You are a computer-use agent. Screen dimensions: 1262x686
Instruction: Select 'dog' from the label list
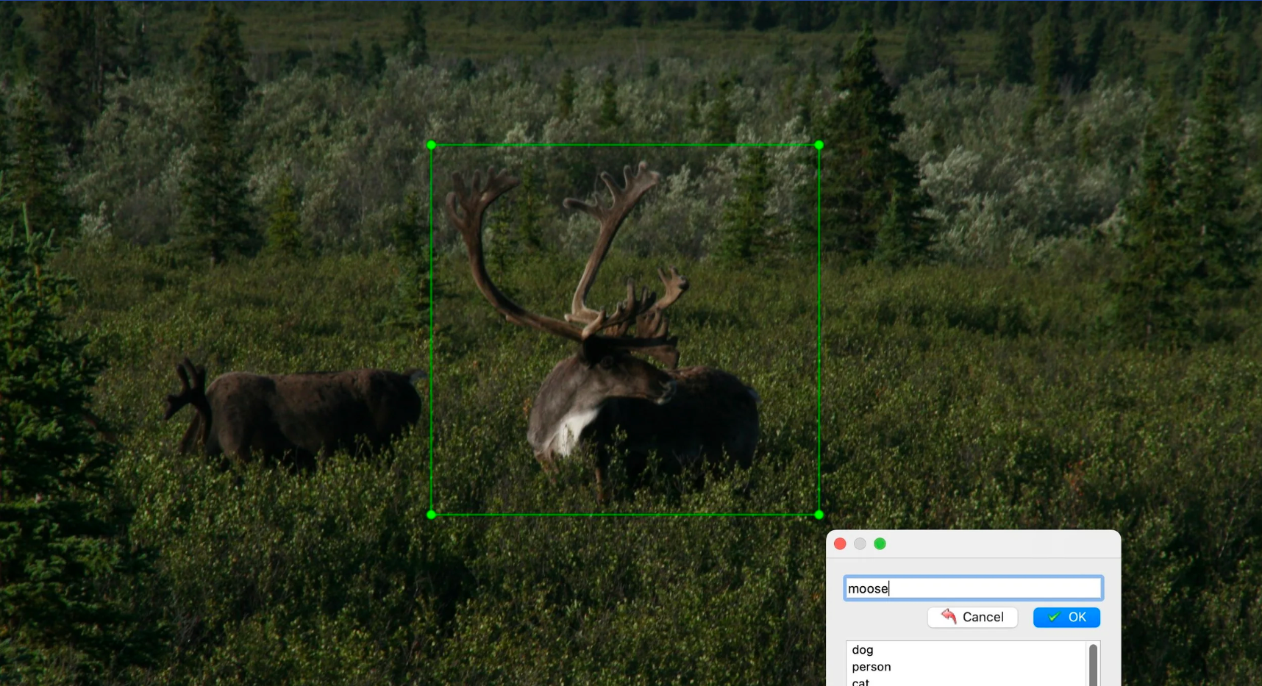[863, 650]
